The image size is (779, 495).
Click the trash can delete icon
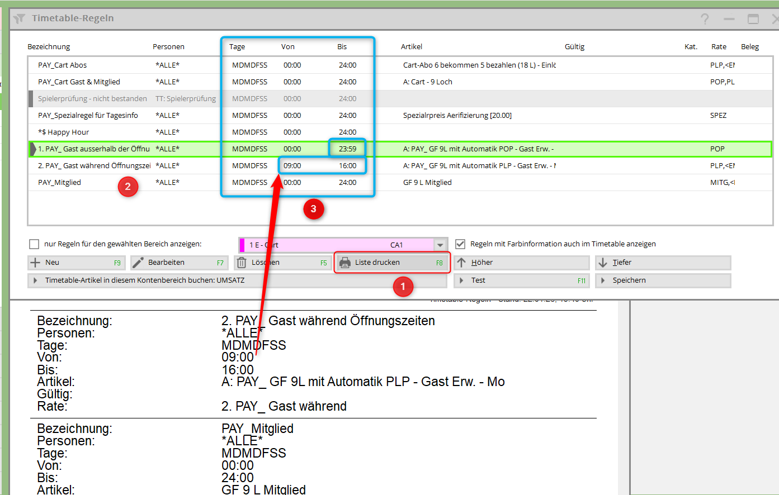pyautogui.click(x=242, y=263)
